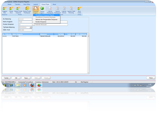Open Firefox from the taskbar
The image size is (157, 116).
click(x=32, y=85)
